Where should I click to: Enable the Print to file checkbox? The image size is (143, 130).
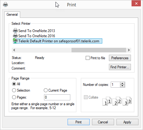(x=87, y=58)
